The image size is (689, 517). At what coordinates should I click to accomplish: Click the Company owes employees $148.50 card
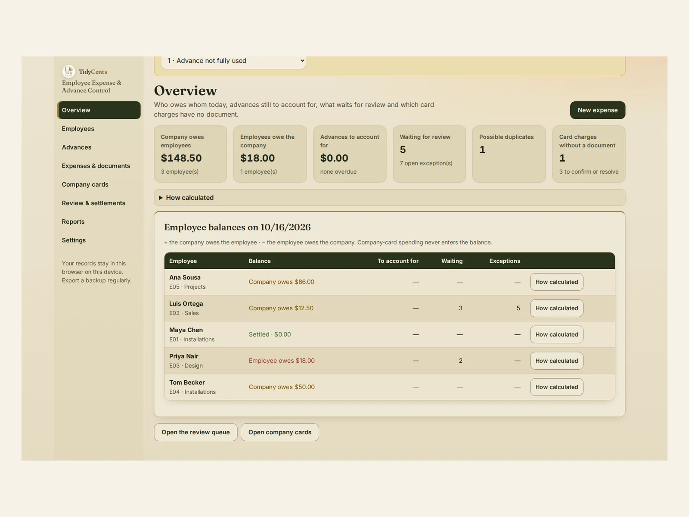point(190,154)
